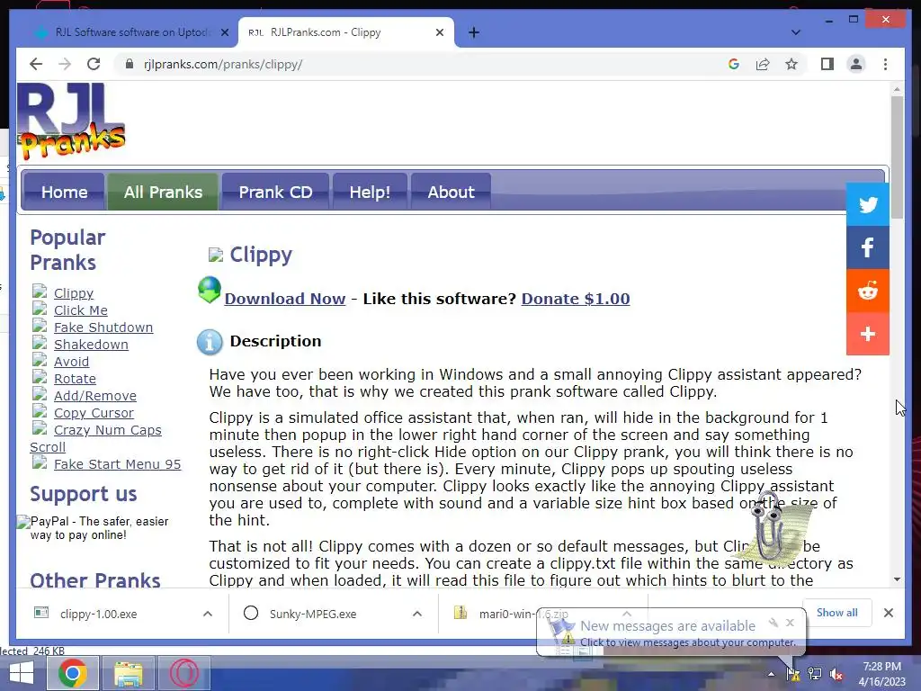Share the page on Reddit
Viewport: 921px width, 691px height.
[x=868, y=291]
